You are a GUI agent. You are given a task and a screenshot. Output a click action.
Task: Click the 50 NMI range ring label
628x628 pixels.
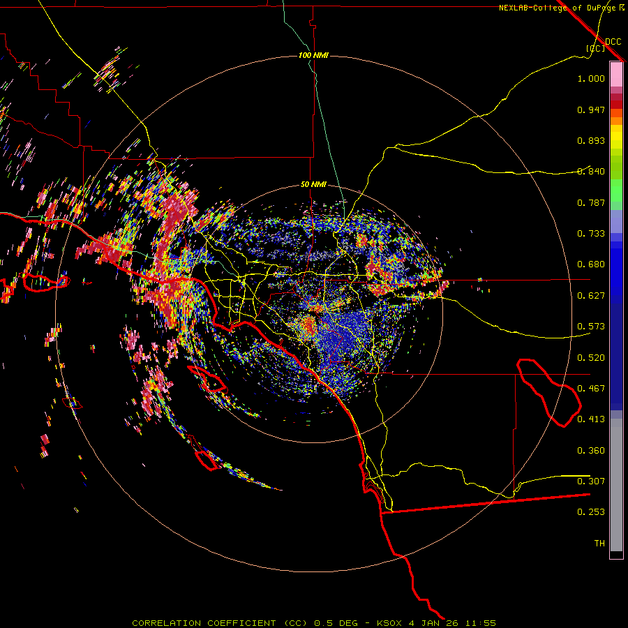(313, 184)
